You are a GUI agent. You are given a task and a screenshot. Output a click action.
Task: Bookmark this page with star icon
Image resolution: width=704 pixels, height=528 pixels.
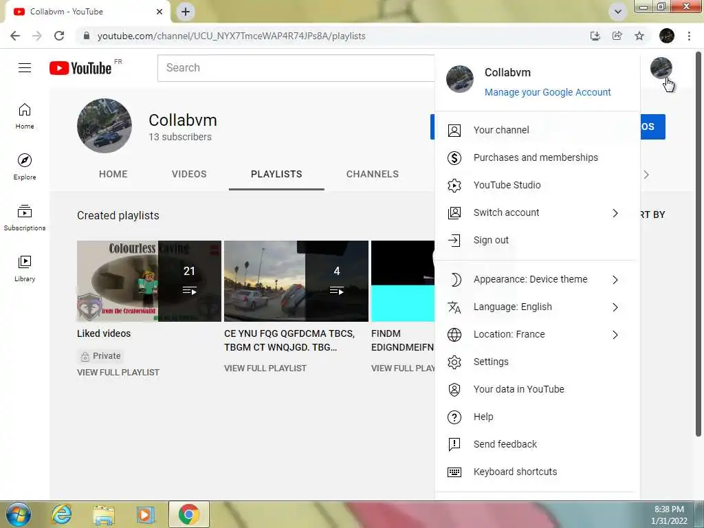point(639,36)
